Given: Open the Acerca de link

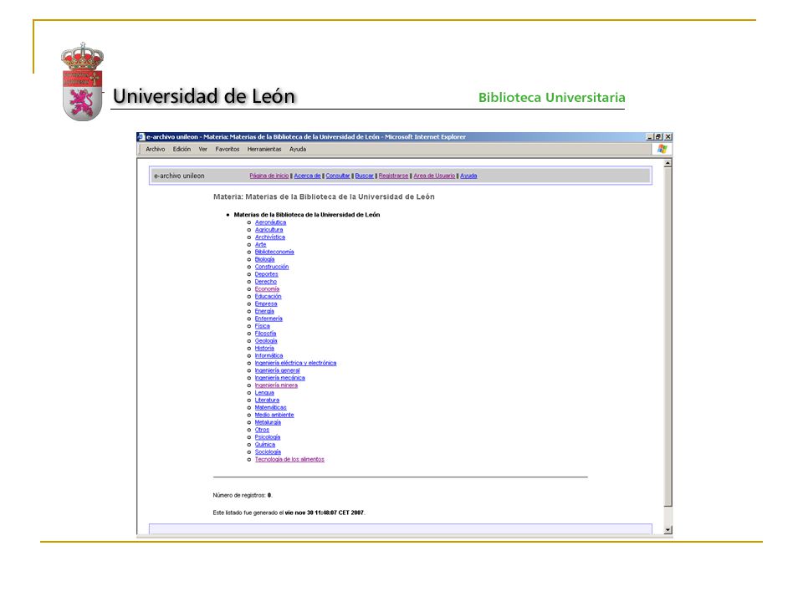Looking at the screenshot, I should tap(307, 176).
